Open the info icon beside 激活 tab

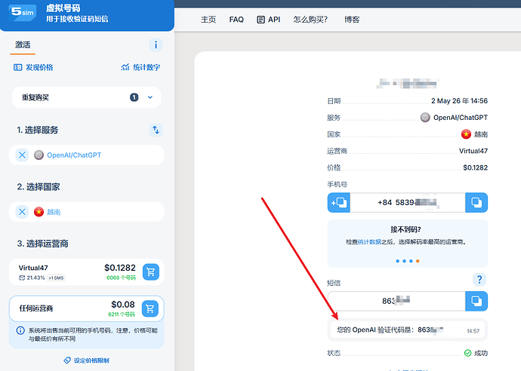(x=156, y=44)
